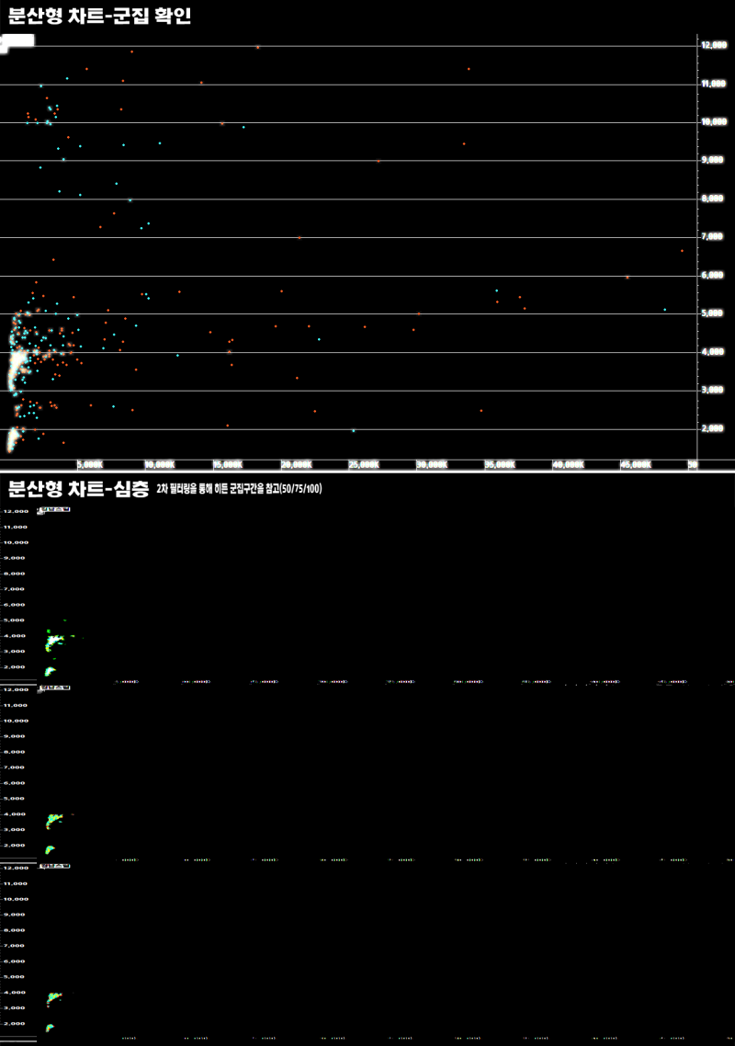
Task: Select the 10,000 y-axis label on the top chart
Action: tap(714, 121)
